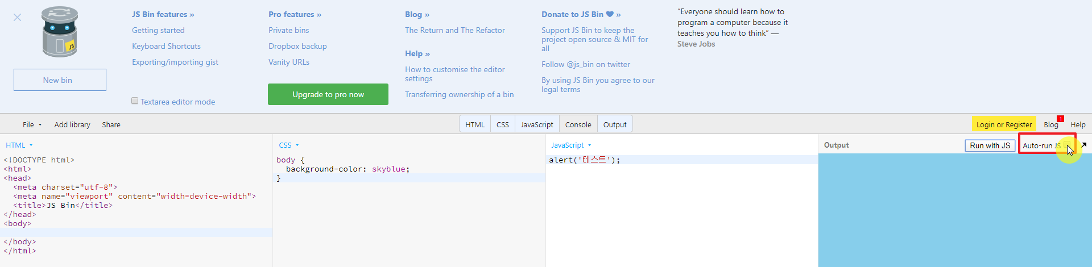1092x267 pixels.
Task: Close the JS Bin welcome panel
Action: 18,18
